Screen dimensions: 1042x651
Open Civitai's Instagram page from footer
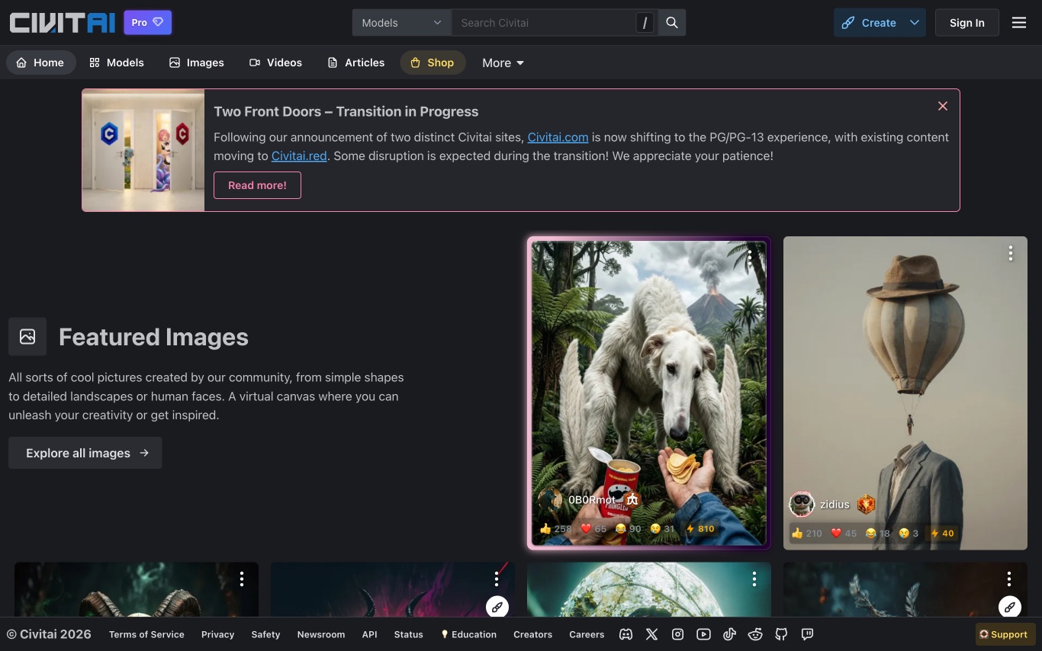[x=677, y=634]
